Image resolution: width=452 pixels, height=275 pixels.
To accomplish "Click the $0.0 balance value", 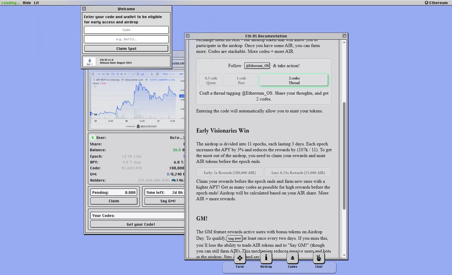I will [x=177, y=150].
